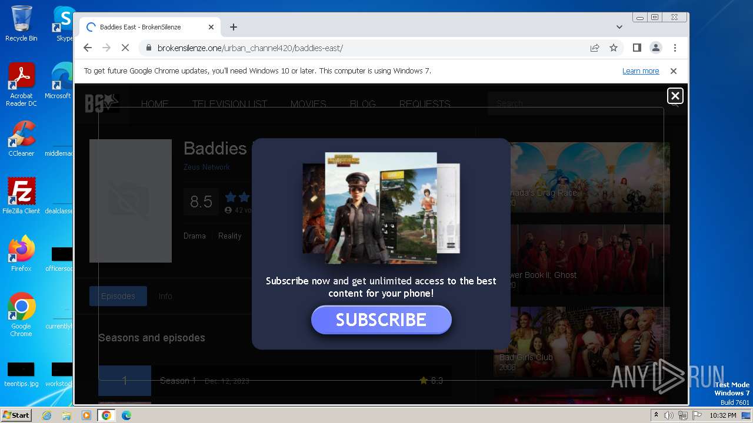The height and width of the screenshot is (423, 753).
Task: Launch Firefox from desktop
Action: [21, 253]
